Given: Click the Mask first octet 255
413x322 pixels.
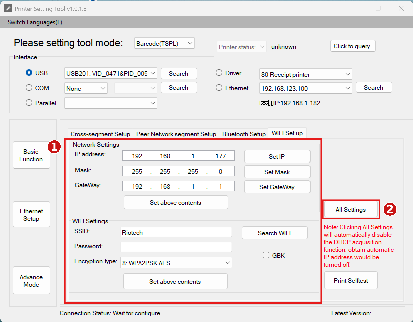Looking at the screenshot, I should click(137, 171).
